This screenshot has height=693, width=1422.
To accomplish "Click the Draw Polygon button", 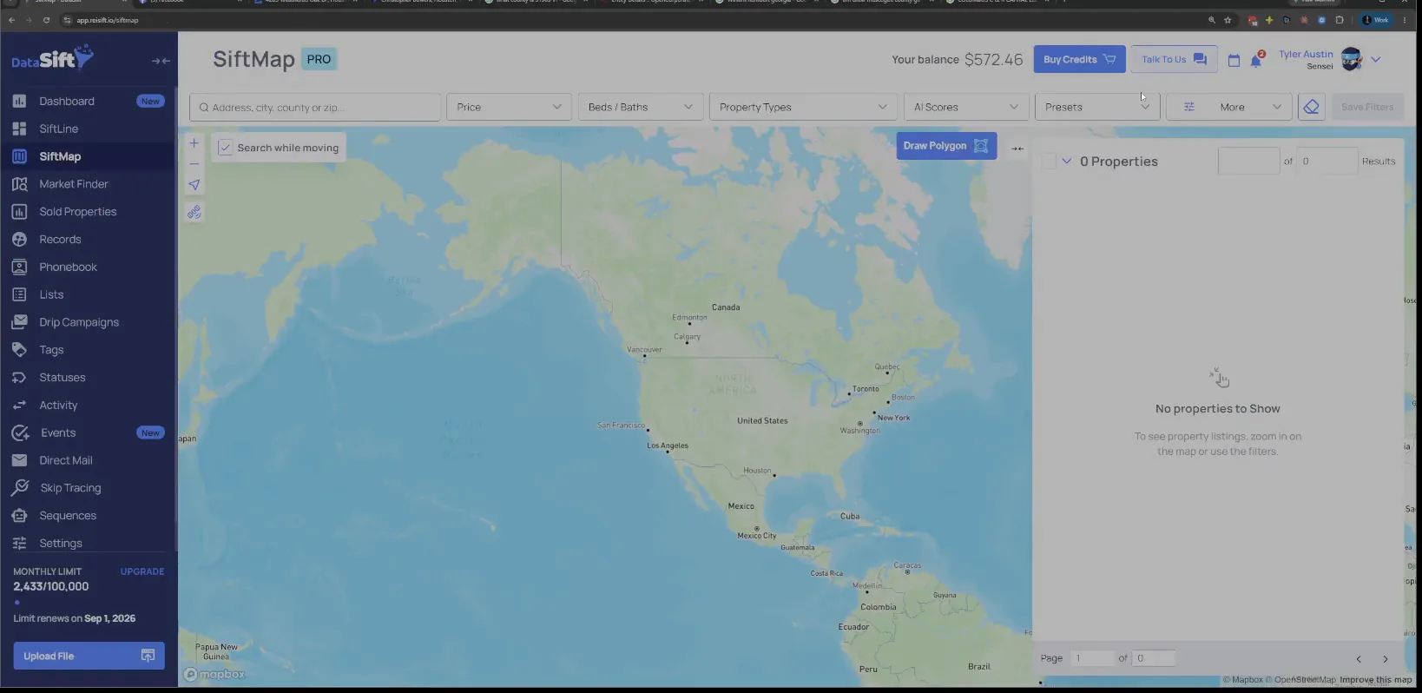I will (x=946, y=146).
